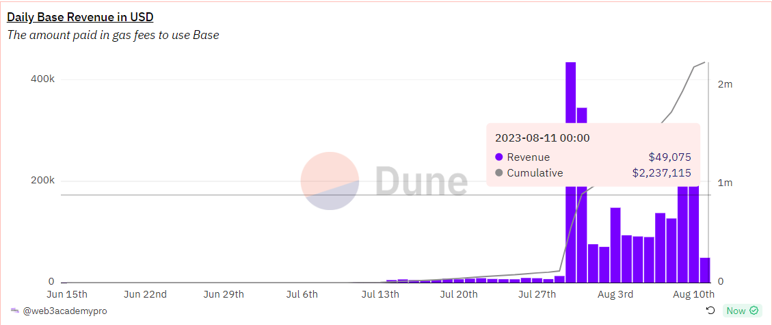Click the Revenue label in tooltip
Viewport: 772px width, 325px height.
pos(529,157)
